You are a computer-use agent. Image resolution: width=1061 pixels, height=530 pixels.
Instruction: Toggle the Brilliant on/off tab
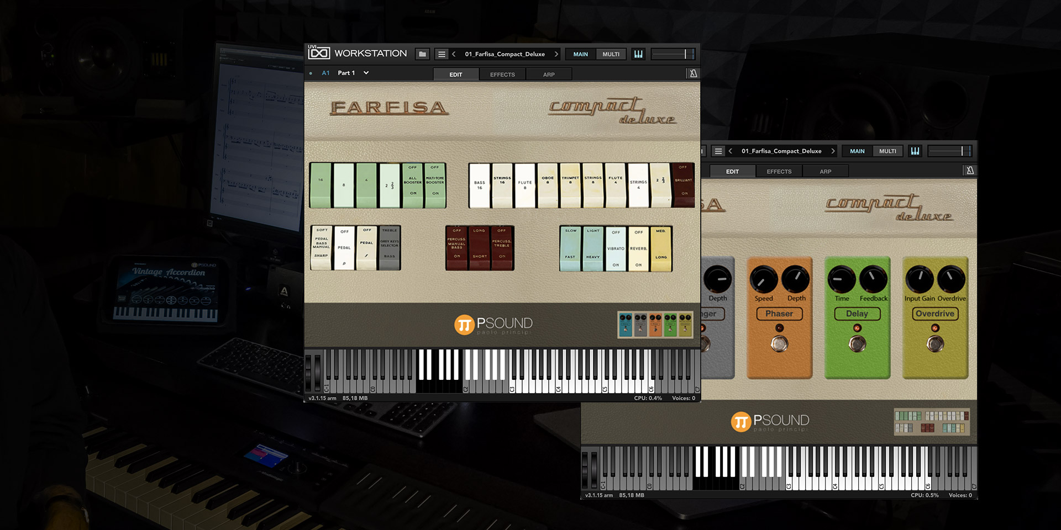pyautogui.click(x=683, y=185)
